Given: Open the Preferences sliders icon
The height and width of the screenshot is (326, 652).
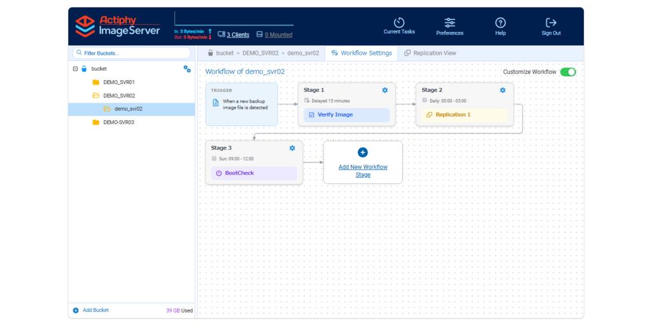Looking at the screenshot, I should tap(450, 22).
